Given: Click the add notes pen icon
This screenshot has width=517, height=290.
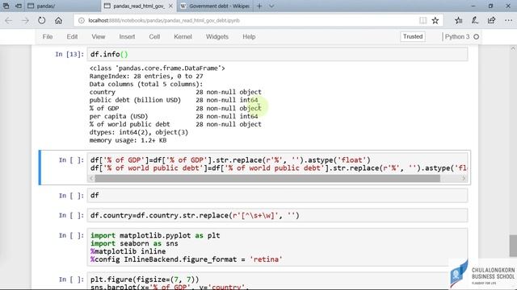Looking at the screenshot, I should (x=475, y=20).
